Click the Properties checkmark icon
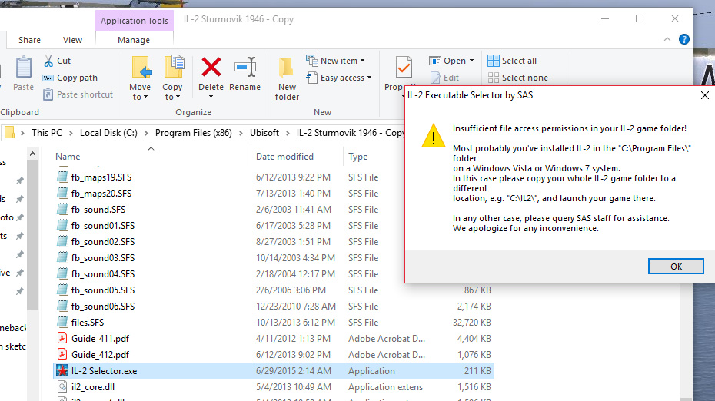 pyautogui.click(x=404, y=68)
